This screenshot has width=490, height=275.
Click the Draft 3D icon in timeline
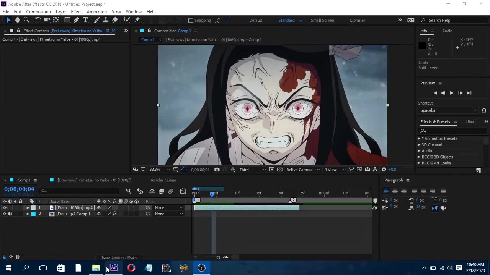140,191
